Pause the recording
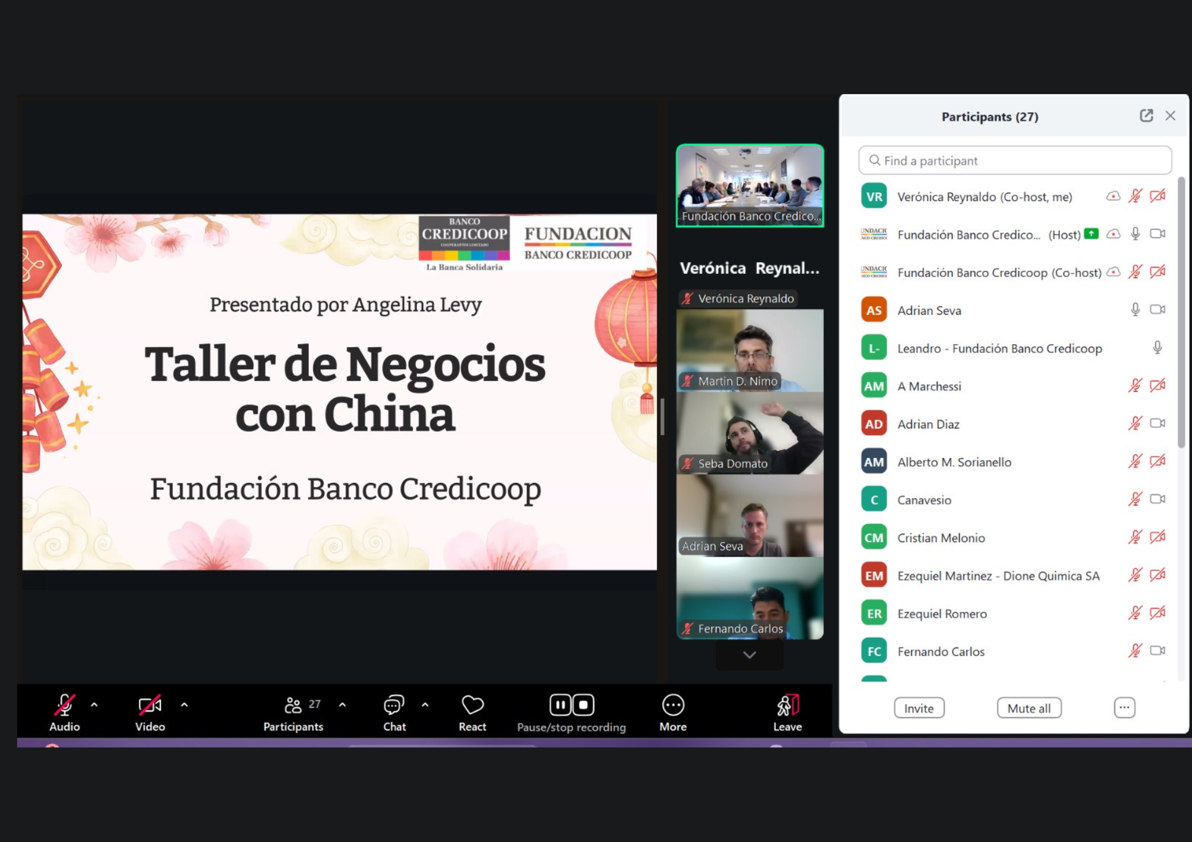1192x842 pixels. click(x=560, y=705)
